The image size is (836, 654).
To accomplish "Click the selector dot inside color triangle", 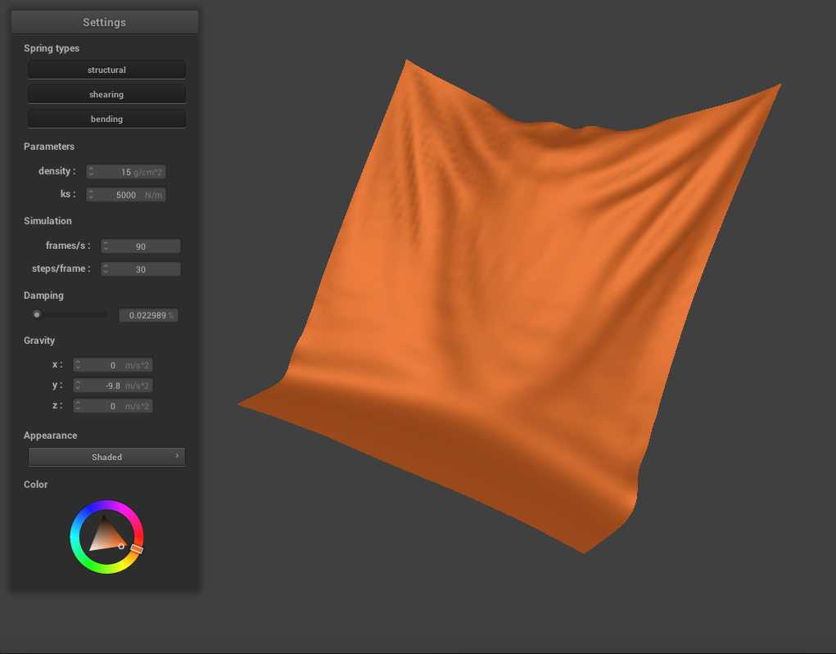I will tap(121, 546).
